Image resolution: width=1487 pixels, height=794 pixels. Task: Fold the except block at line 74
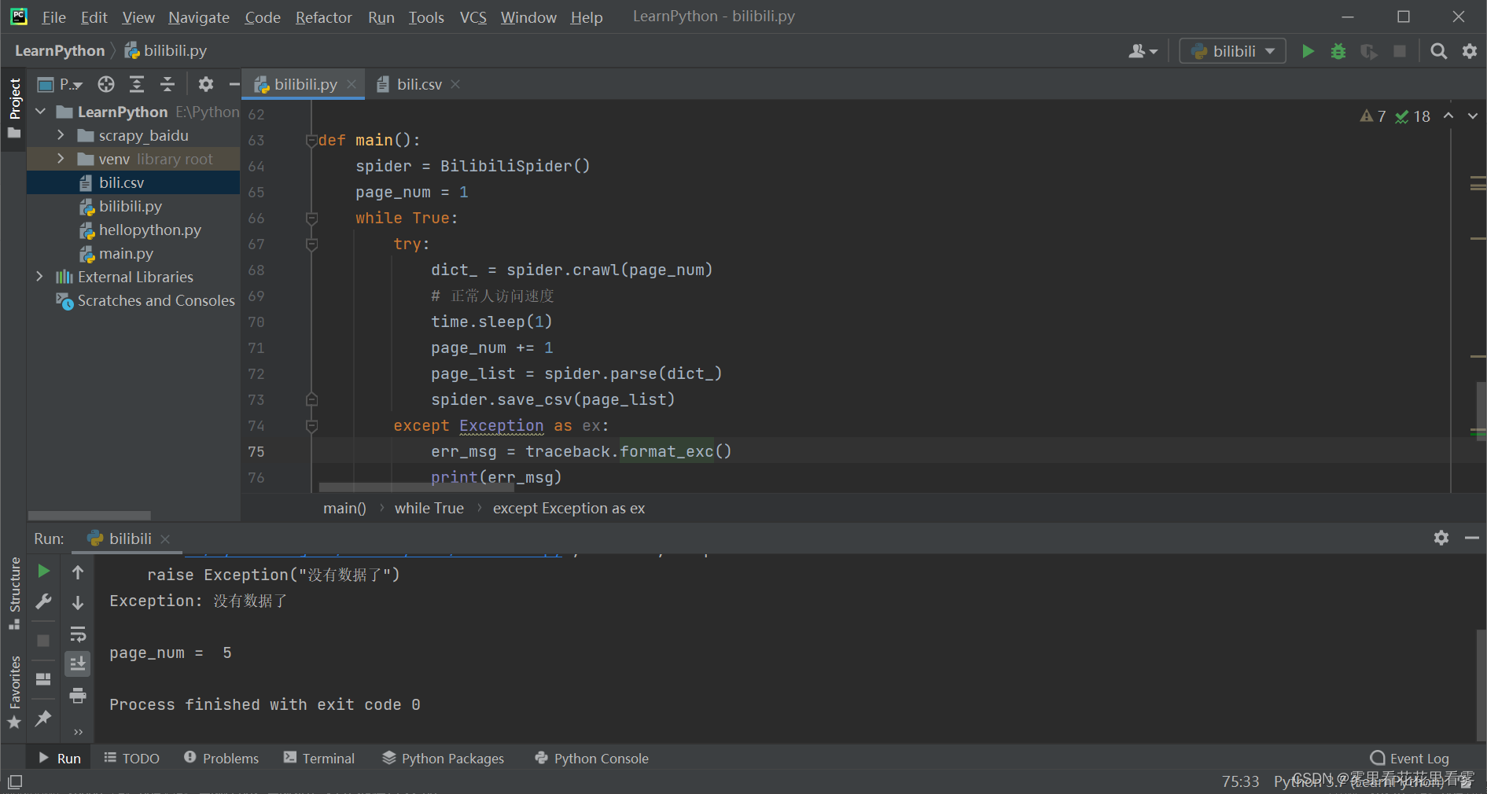click(311, 426)
